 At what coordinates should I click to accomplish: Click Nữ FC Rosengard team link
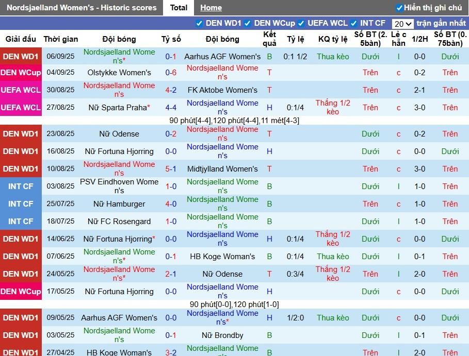pos(119,222)
